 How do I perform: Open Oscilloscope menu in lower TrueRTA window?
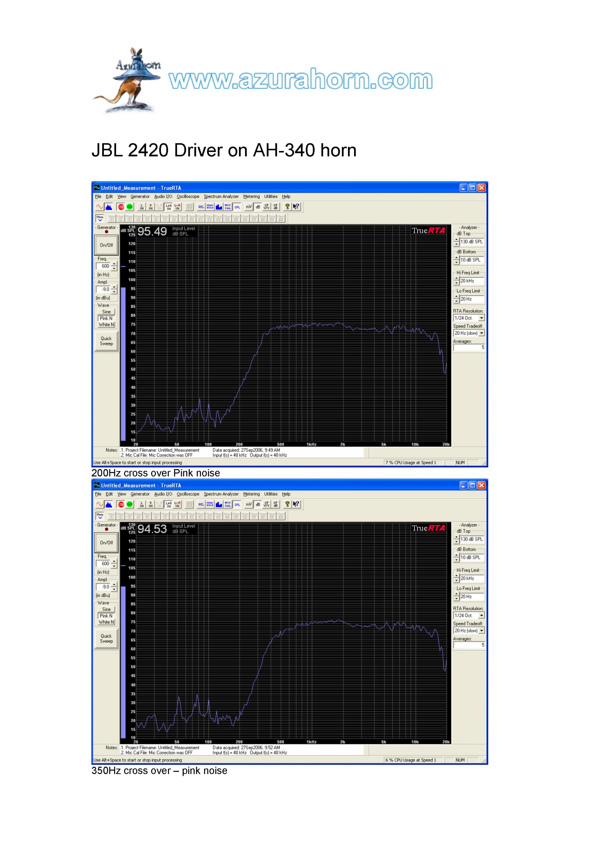point(188,494)
